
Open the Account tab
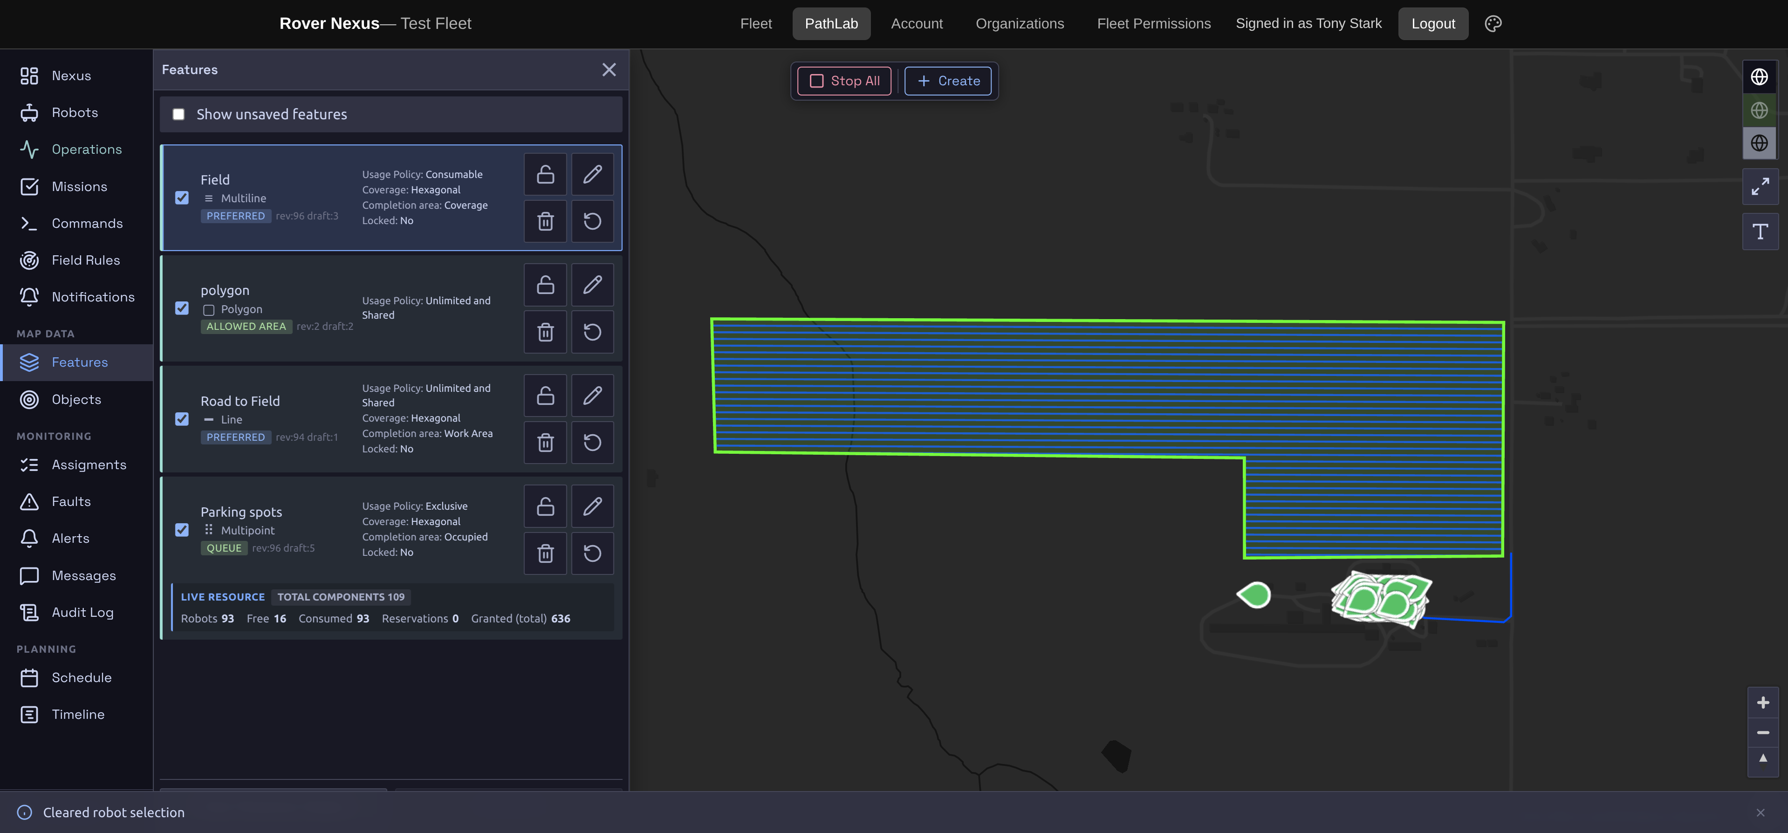917,24
